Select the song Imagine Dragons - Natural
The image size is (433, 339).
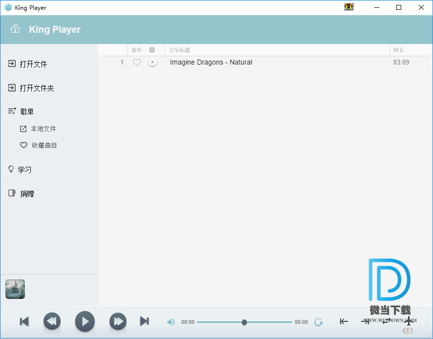point(211,62)
